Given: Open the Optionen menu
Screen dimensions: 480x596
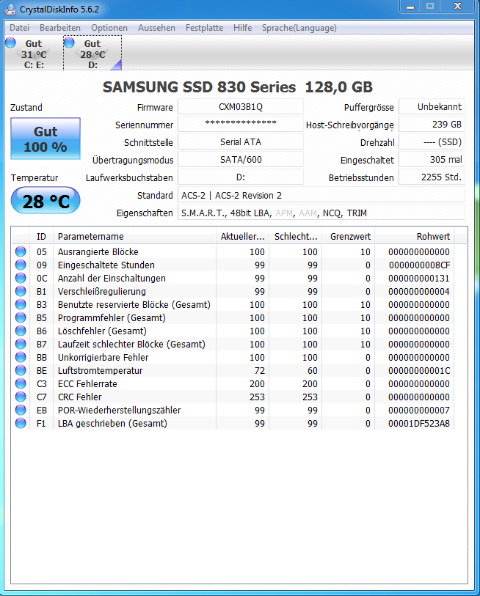Looking at the screenshot, I should pos(109,28).
